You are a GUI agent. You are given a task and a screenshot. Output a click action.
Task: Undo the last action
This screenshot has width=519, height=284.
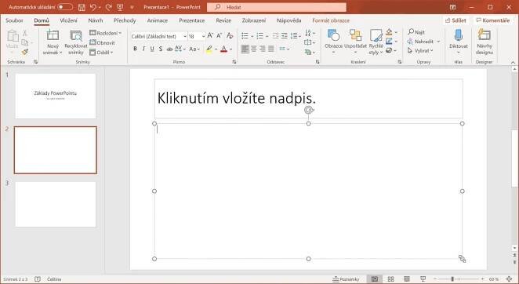tap(93, 7)
